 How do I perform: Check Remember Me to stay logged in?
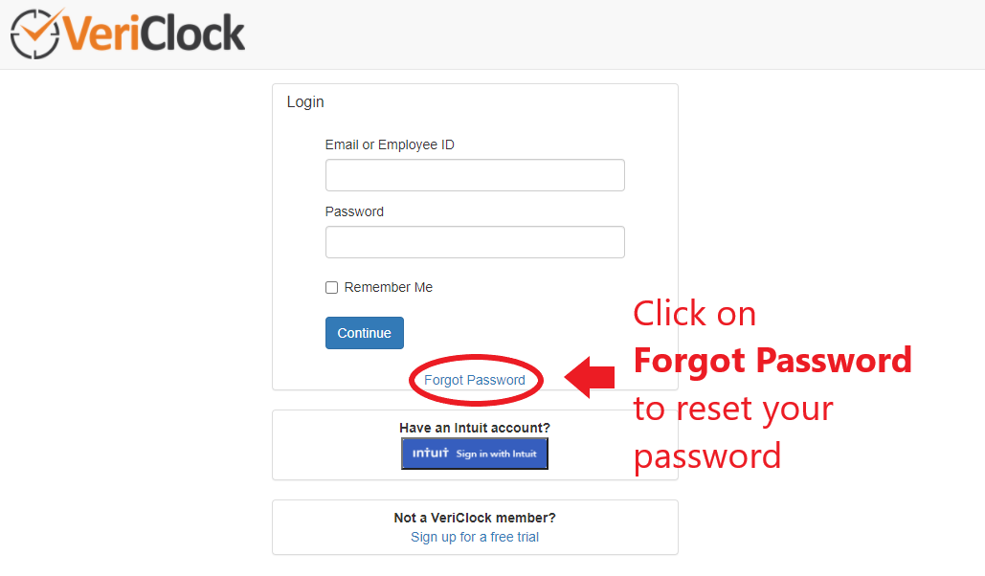[x=331, y=287]
